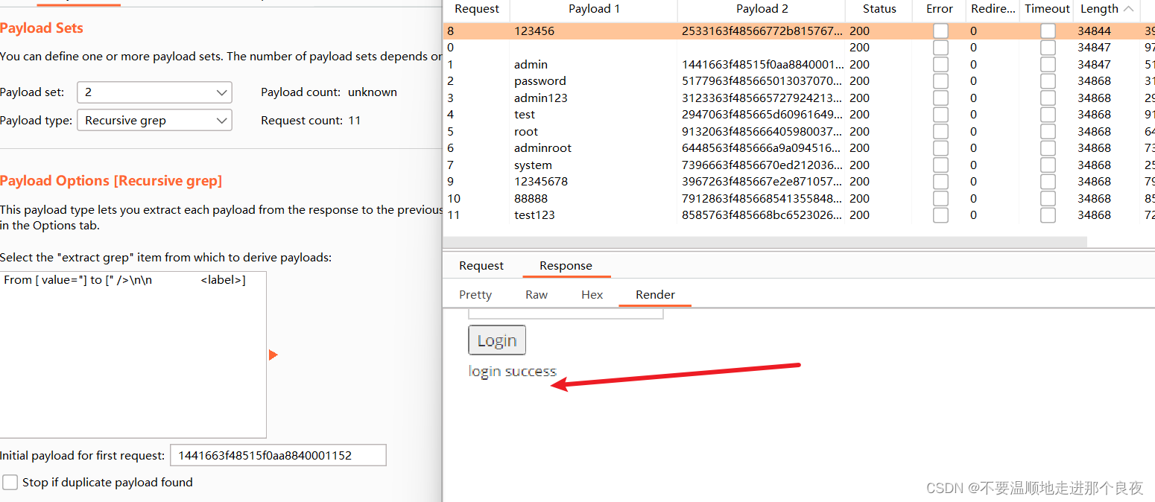
Task: Select the row with payload admin123
Action: pos(799,98)
